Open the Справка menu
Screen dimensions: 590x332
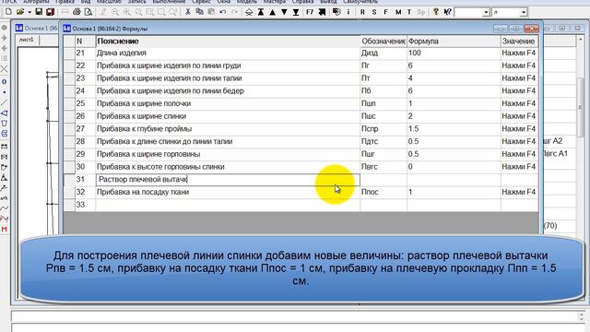click(303, 2)
